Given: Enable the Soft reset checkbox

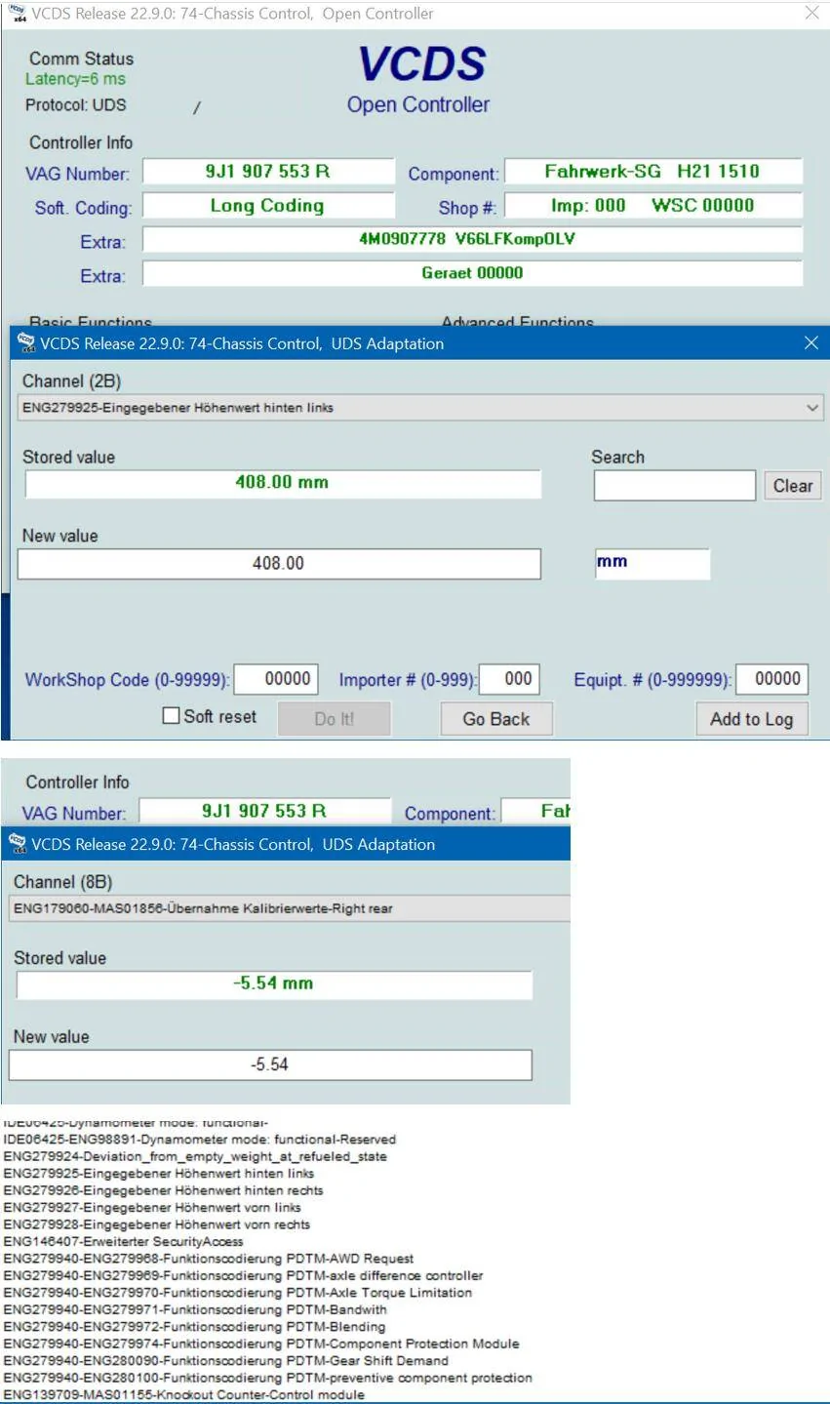Looking at the screenshot, I should [x=171, y=716].
